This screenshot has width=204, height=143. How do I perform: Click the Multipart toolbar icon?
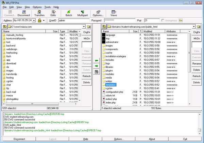tap(83, 13)
